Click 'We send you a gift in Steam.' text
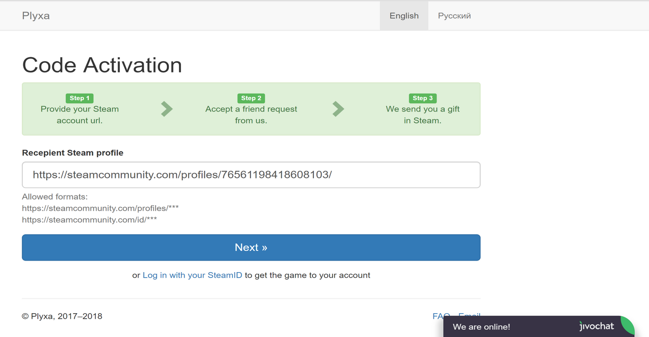The height and width of the screenshot is (337, 649). pyautogui.click(x=422, y=115)
